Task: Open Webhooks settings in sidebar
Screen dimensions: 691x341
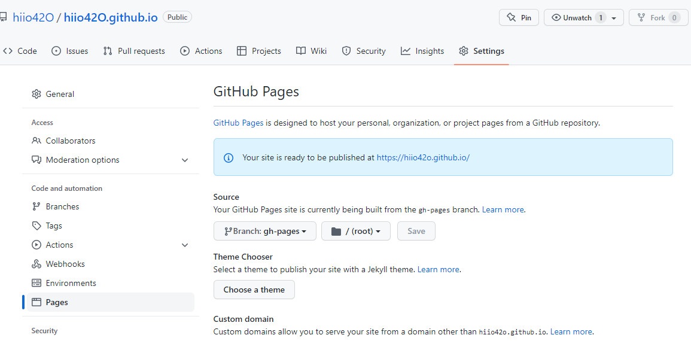Action: tap(110, 264)
